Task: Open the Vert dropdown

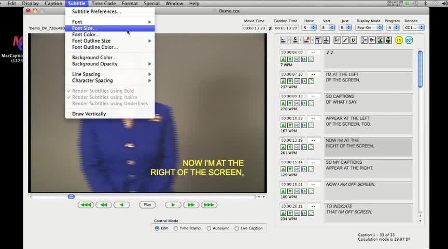Action: click(328, 27)
